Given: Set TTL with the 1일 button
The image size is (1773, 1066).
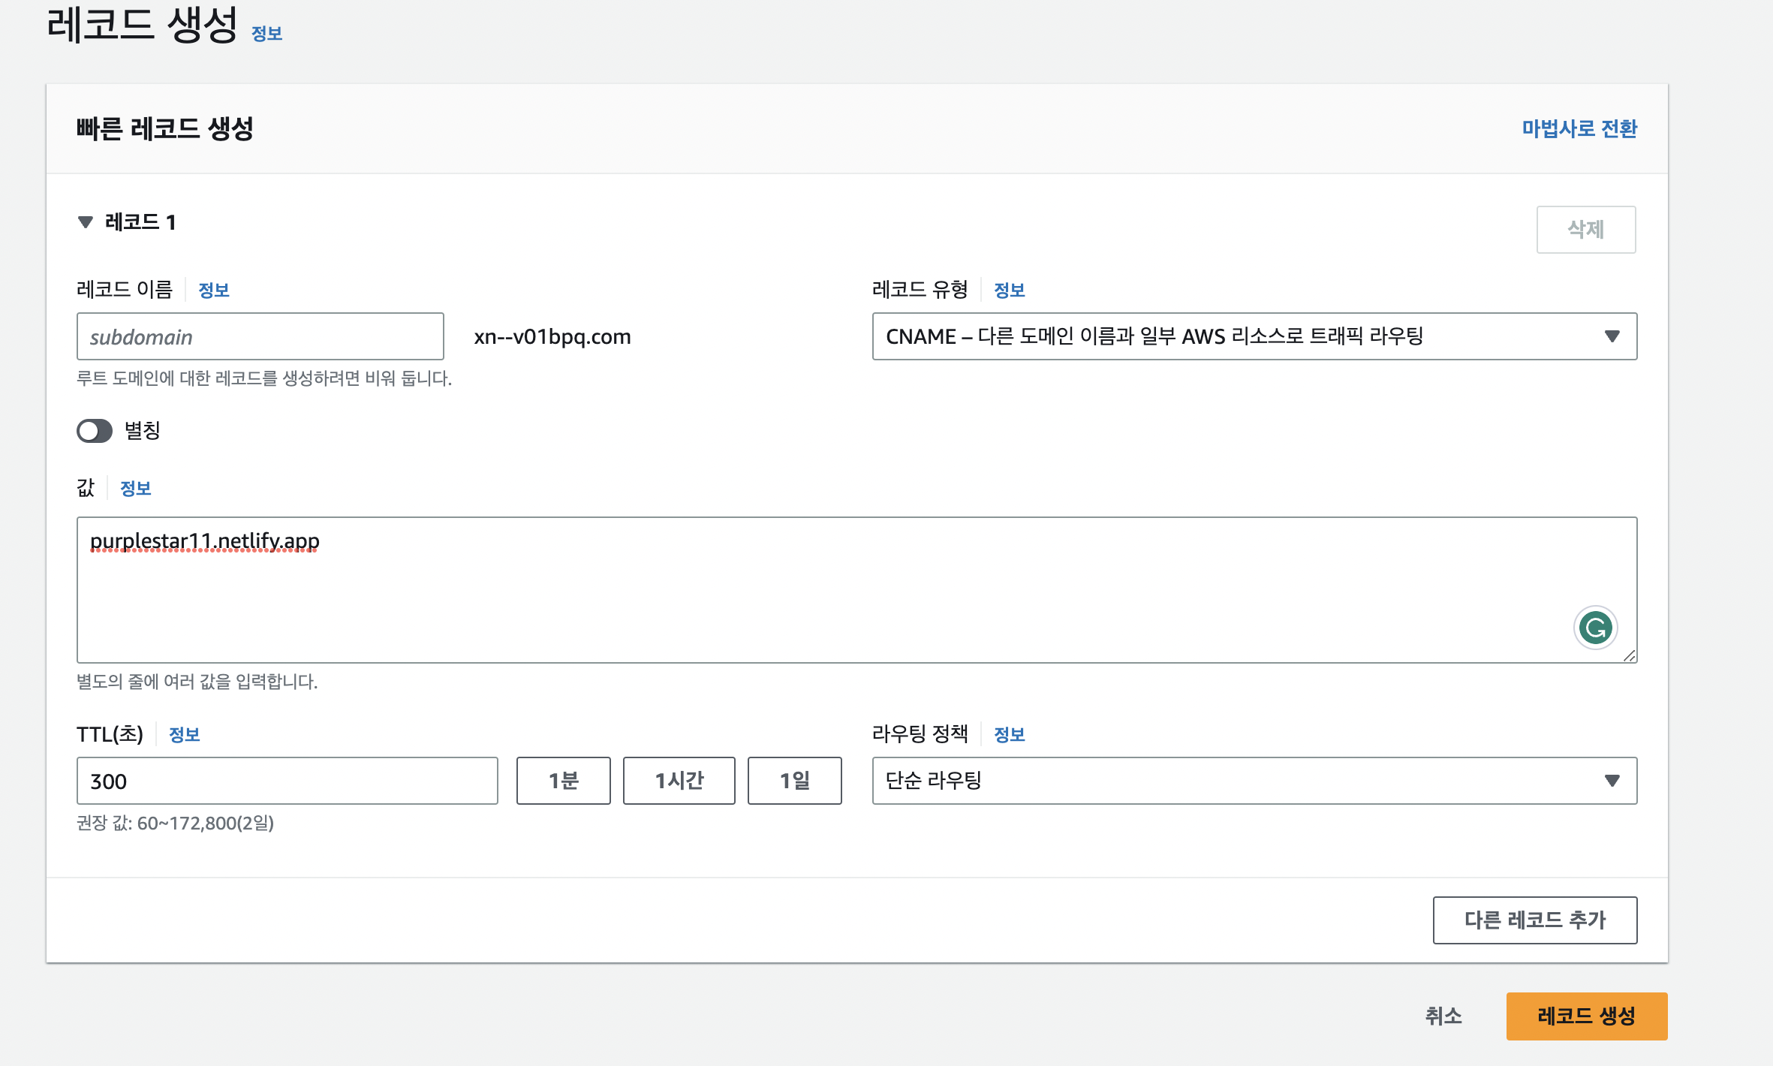Looking at the screenshot, I should pyautogui.click(x=794, y=781).
